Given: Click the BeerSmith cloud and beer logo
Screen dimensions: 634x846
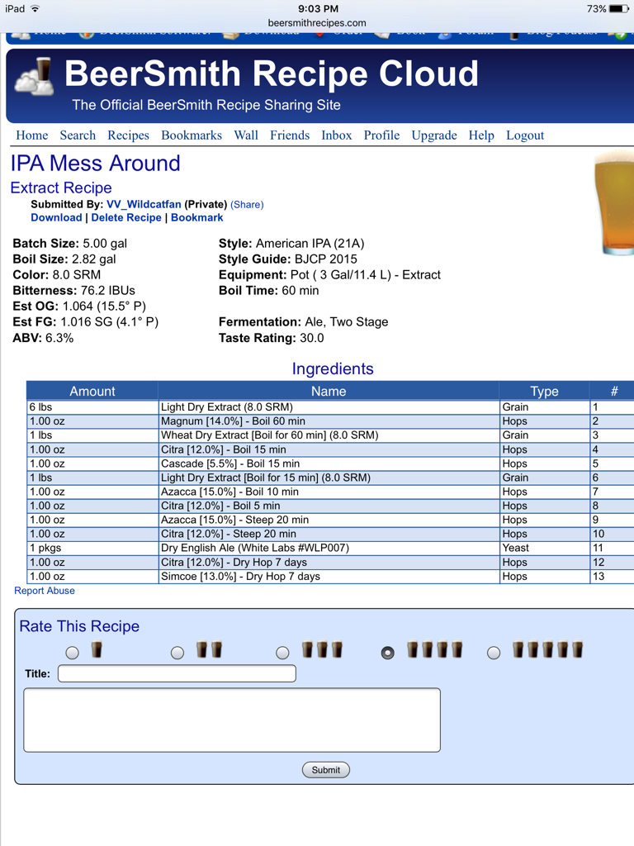Looking at the screenshot, I should [34, 76].
